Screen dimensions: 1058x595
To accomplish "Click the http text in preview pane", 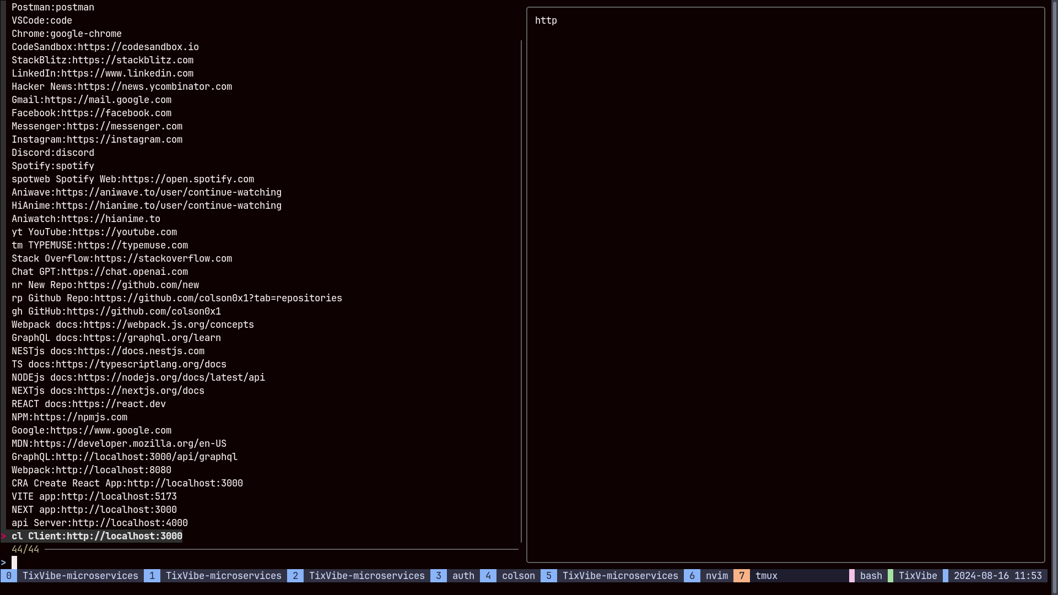I will tap(546, 20).
